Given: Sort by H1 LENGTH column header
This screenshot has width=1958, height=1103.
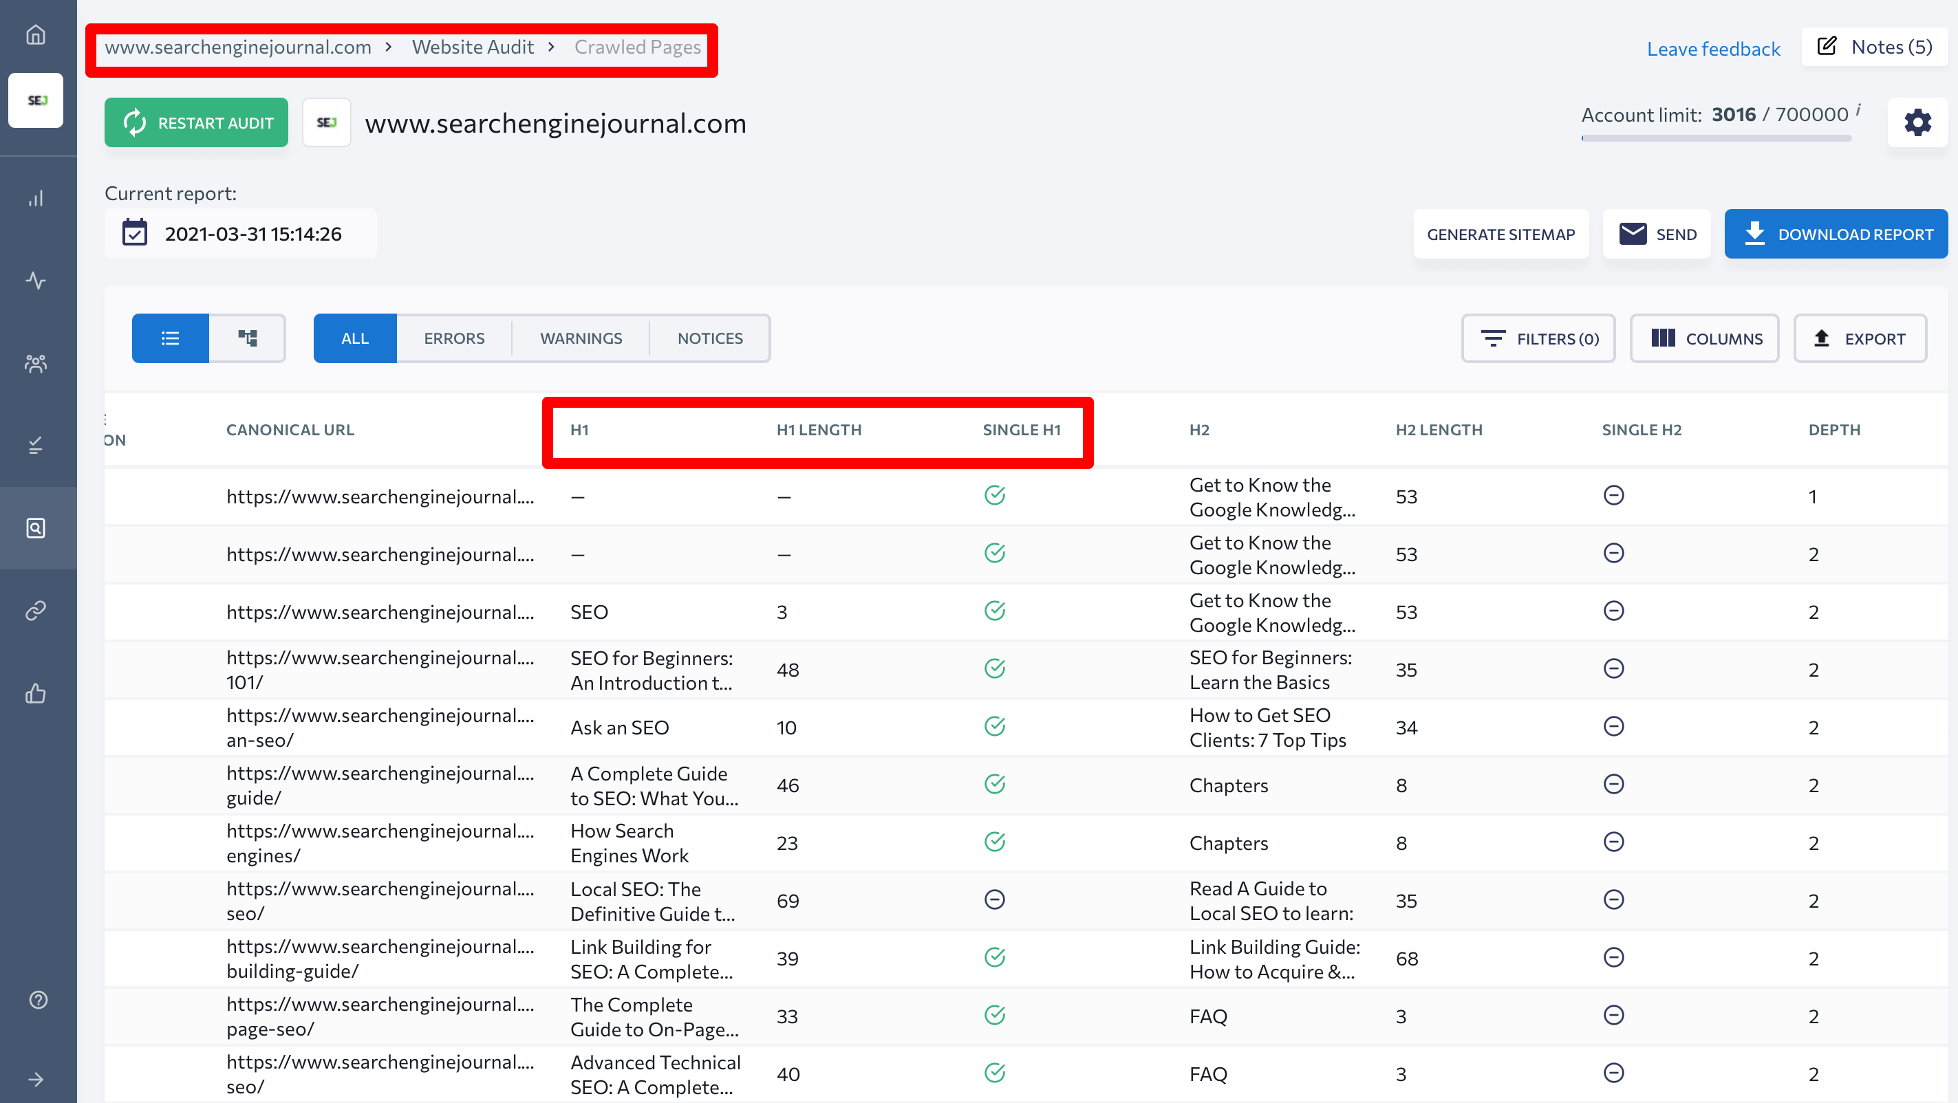Looking at the screenshot, I should point(819,430).
